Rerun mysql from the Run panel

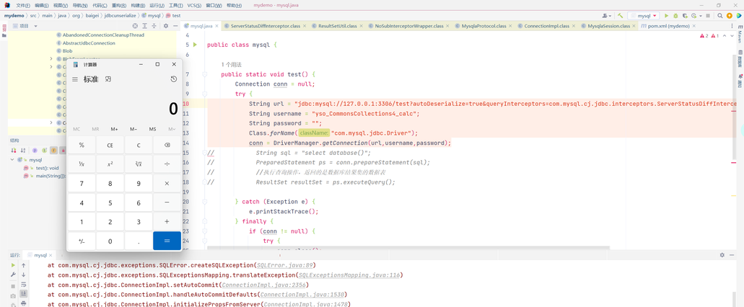click(13, 265)
